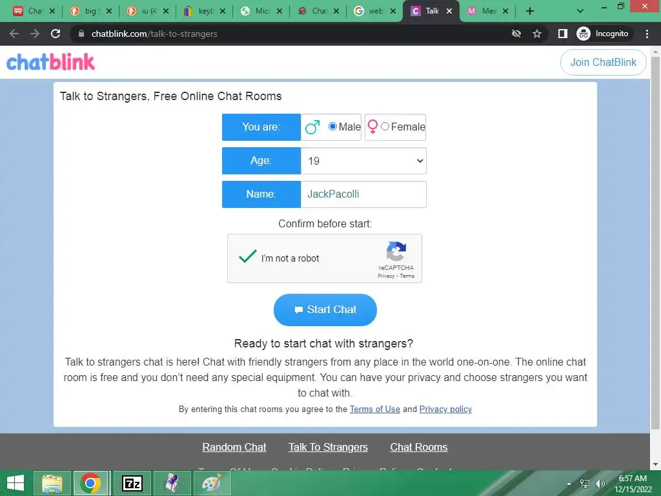The height and width of the screenshot is (496, 661).
Task: Open the Incognito profile indicator
Action: click(604, 34)
